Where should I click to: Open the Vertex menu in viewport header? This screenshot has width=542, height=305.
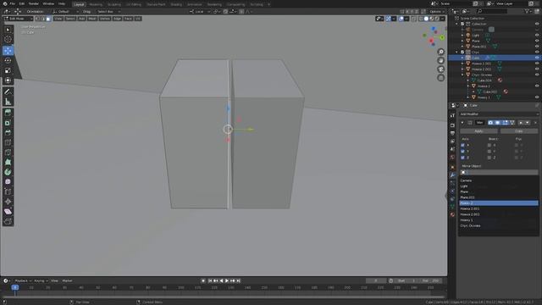pyautogui.click(x=105, y=19)
